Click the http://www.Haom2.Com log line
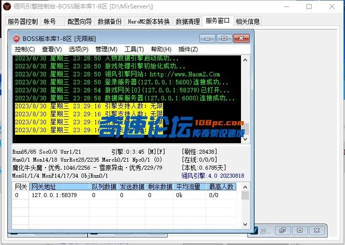345x245 pixels. point(117,74)
